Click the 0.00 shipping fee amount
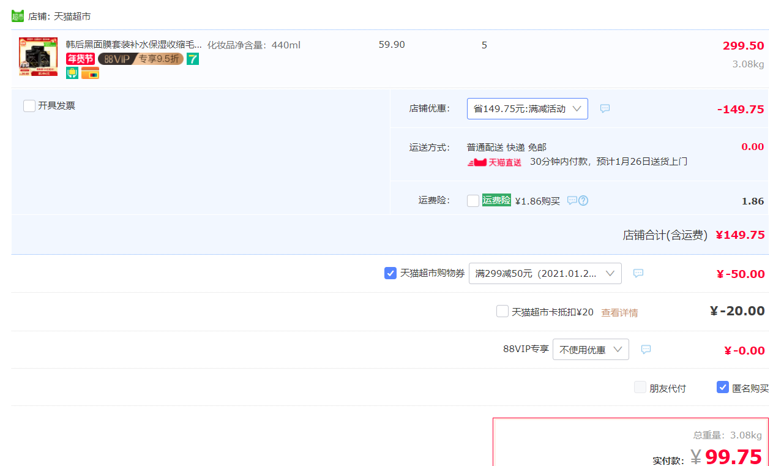This screenshot has width=773, height=466. [753, 147]
